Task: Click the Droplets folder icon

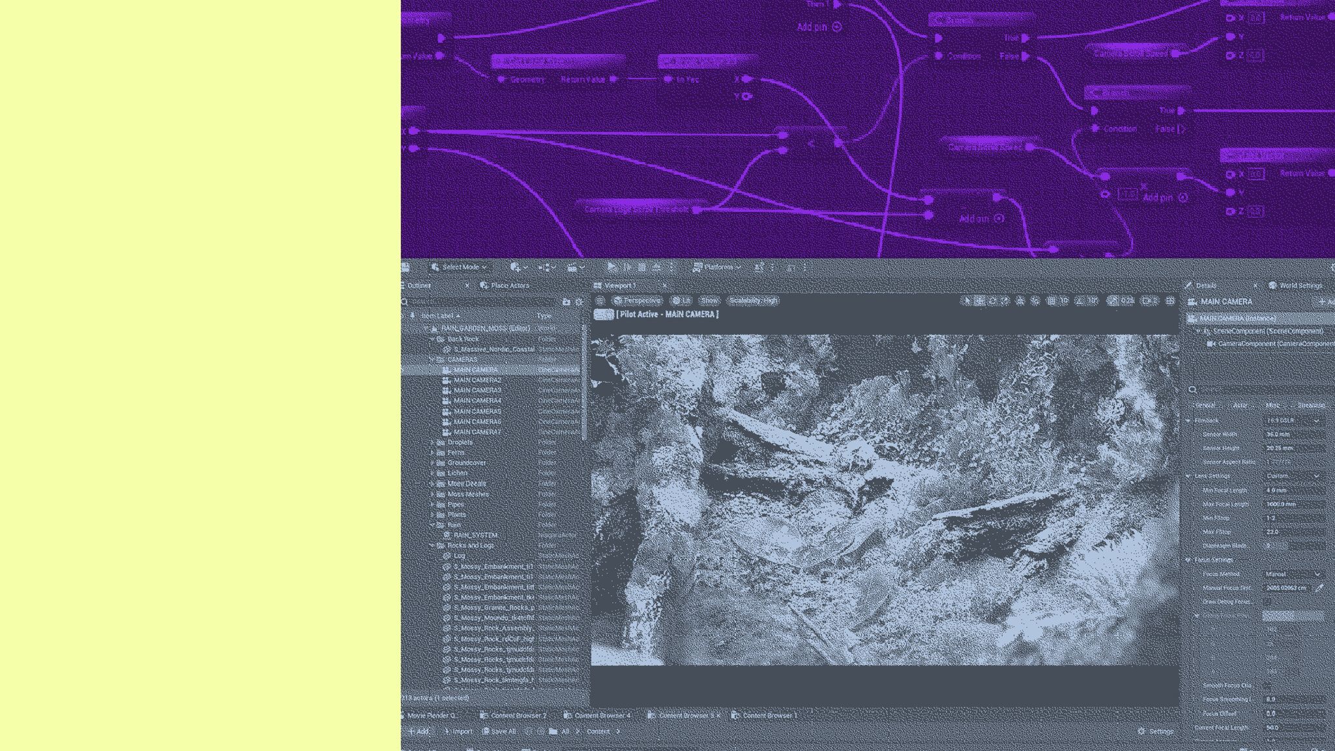Action: 441,442
